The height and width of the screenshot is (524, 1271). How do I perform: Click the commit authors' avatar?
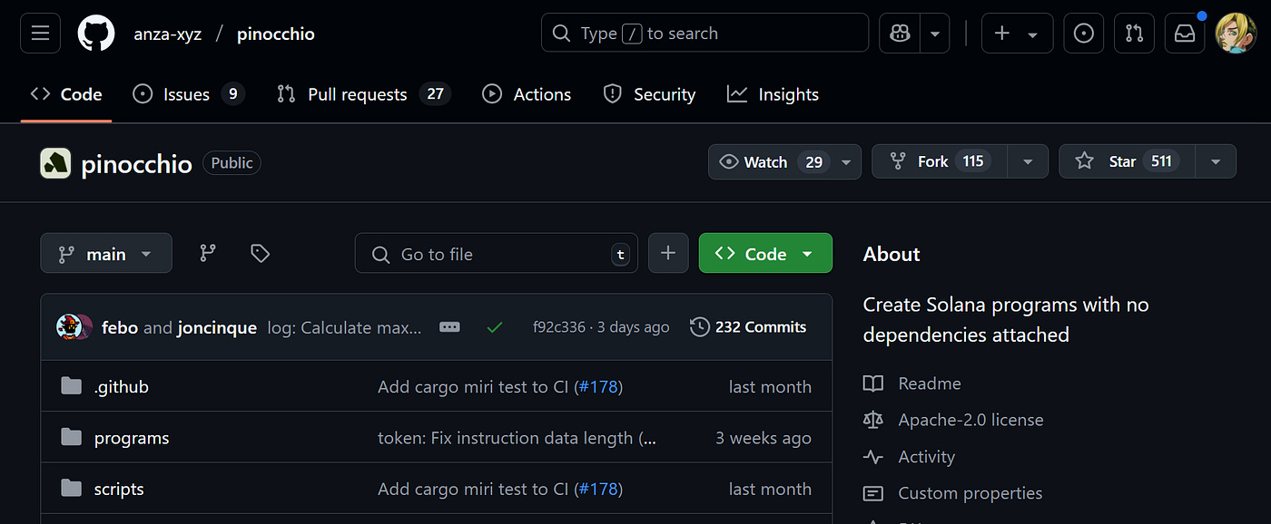(73, 327)
